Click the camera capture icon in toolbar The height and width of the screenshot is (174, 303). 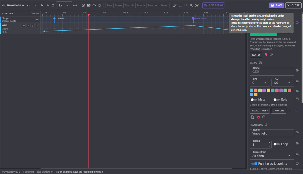[x=88, y=5]
